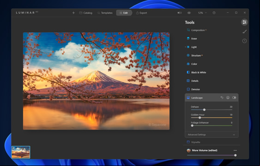Open the help question-mark icon

(x=214, y=13)
